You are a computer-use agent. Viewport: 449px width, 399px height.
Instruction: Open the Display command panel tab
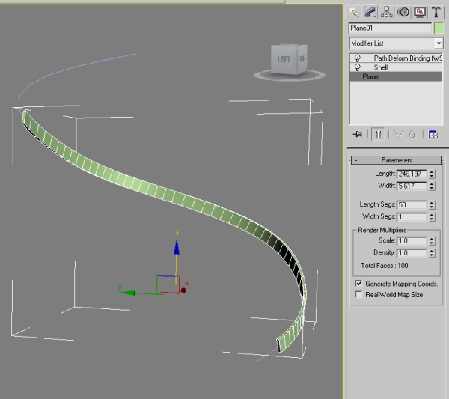tap(420, 12)
